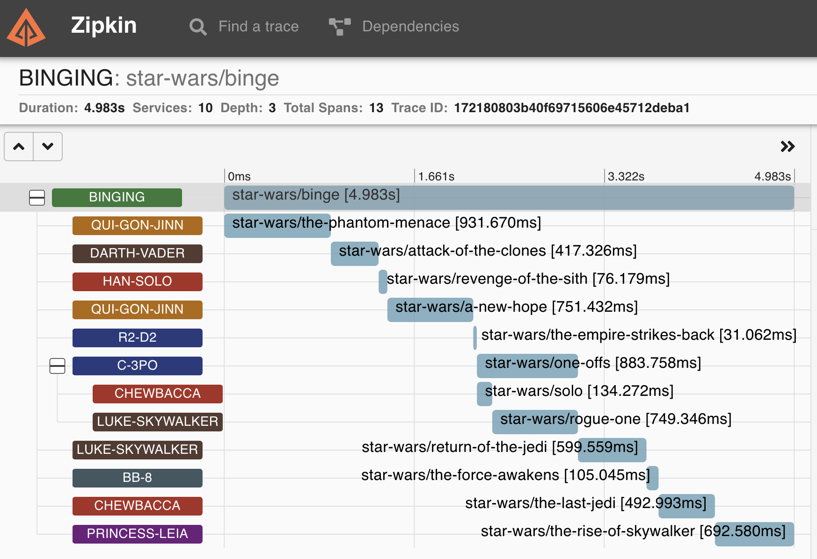The image size is (817, 559).
Task: Click the star-wars/revenge-of-the-sith span bar
Action: pos(383,281)
